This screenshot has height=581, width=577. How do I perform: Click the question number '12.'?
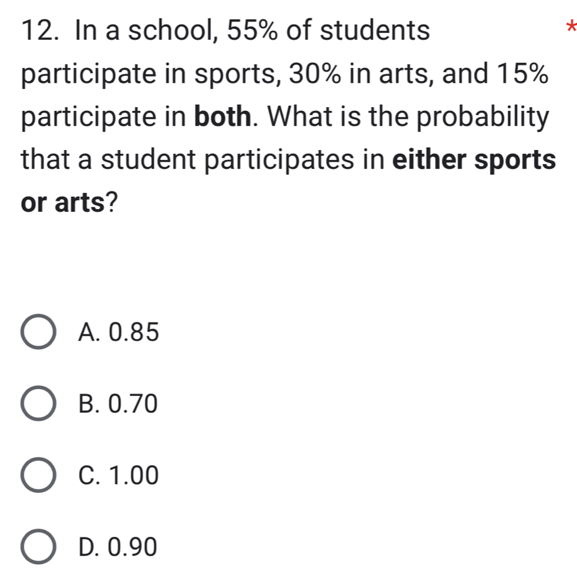[x=39, y=30]
